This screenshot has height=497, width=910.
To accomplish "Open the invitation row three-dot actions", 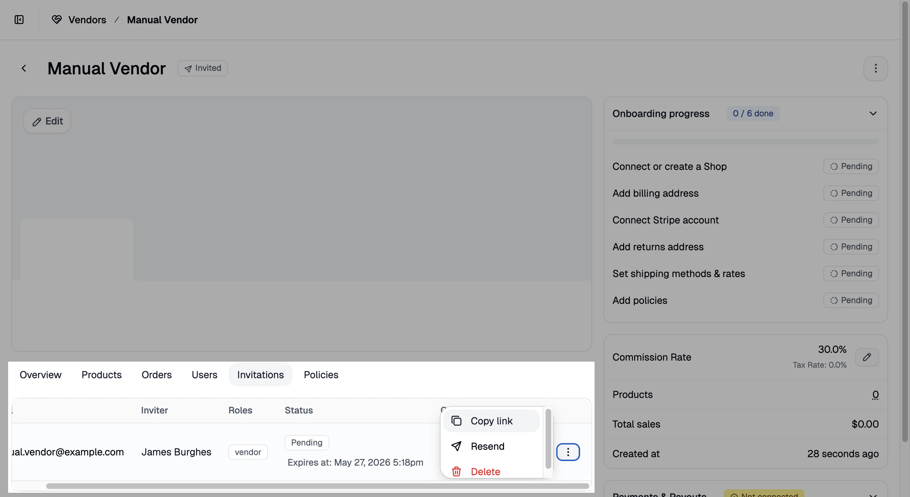I will point(568,452).
